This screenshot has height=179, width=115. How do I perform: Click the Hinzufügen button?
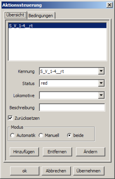coord(24,152)
